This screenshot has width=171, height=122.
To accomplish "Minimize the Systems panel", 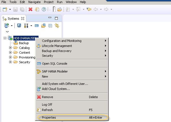I will [x=50, y=17].
